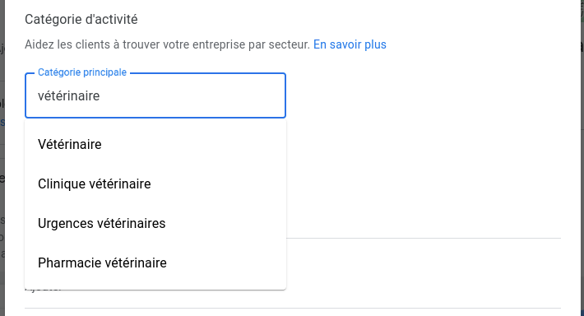Click the "Catégorie d'activité" section heading
The height and width of the screenshot is (316, 584).
coord(81,20)
